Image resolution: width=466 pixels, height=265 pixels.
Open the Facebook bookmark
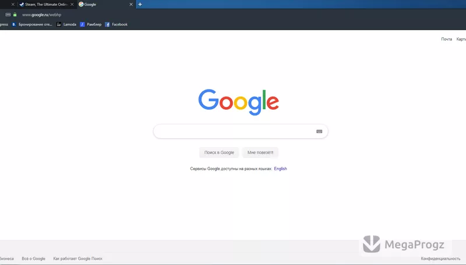[x=116, y=24]
